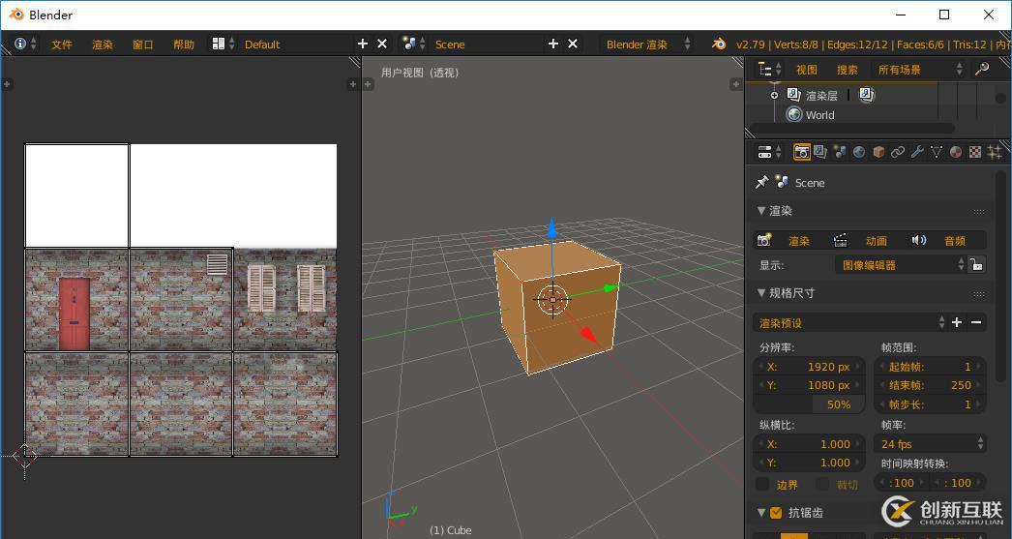Open the 窗口 (Window) menu
The height and width of the screenshot is (539, 1012).
[143, 45]
